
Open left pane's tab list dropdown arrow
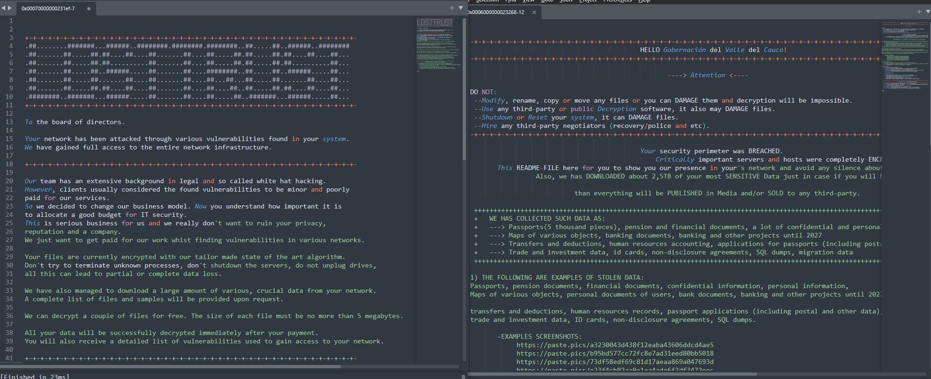coord(460,8)
